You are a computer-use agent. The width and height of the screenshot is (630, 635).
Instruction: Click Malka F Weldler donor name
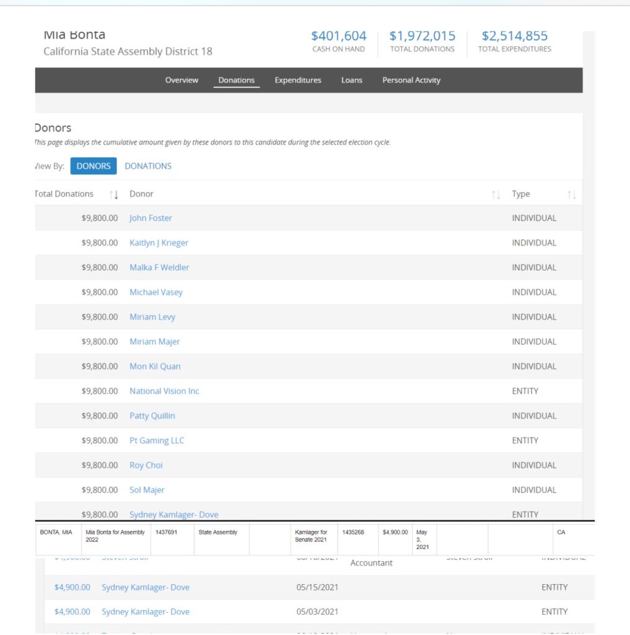(x=159, y=268)
